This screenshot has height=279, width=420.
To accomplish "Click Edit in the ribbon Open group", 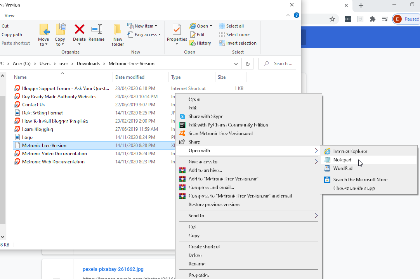I will 198,35.
